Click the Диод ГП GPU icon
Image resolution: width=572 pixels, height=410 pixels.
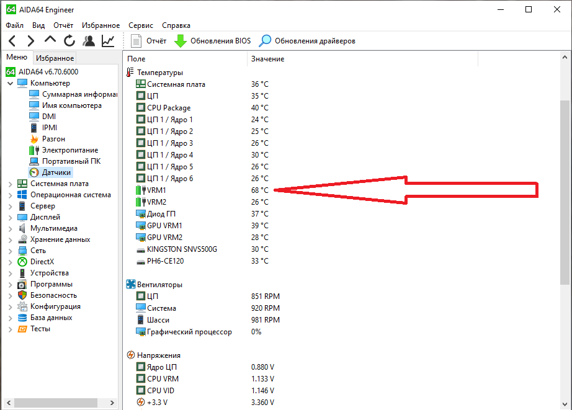140,214
